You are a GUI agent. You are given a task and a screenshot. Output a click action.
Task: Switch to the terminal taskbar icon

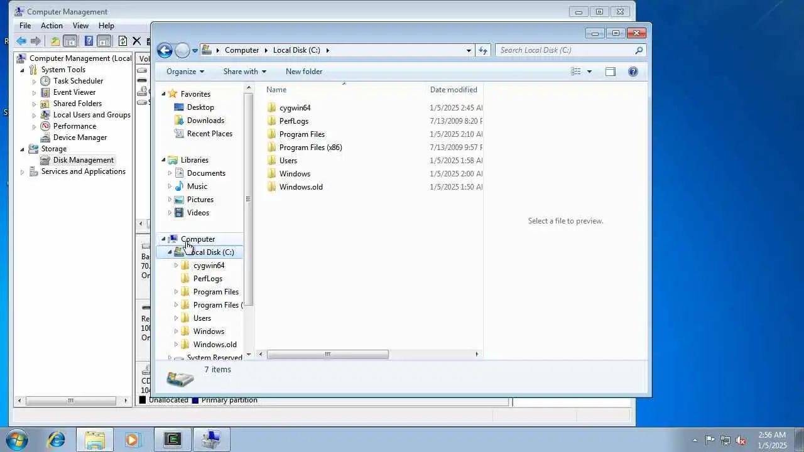(x=172, y=439)
